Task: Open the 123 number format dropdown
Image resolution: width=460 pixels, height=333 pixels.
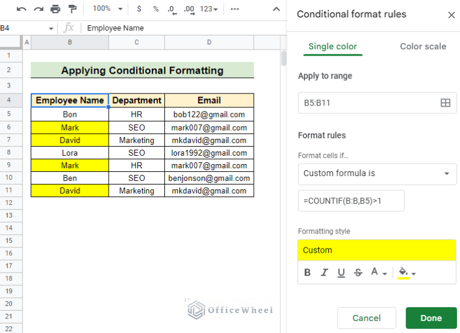Action: (209, 9)
